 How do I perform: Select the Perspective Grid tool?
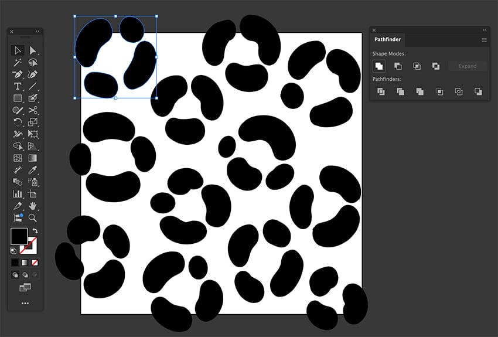[33, 146]
